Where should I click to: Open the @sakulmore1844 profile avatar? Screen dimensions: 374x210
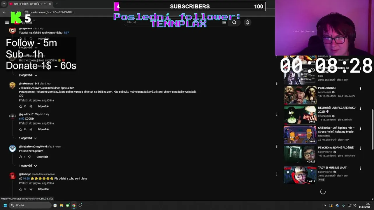click(12, 85)
